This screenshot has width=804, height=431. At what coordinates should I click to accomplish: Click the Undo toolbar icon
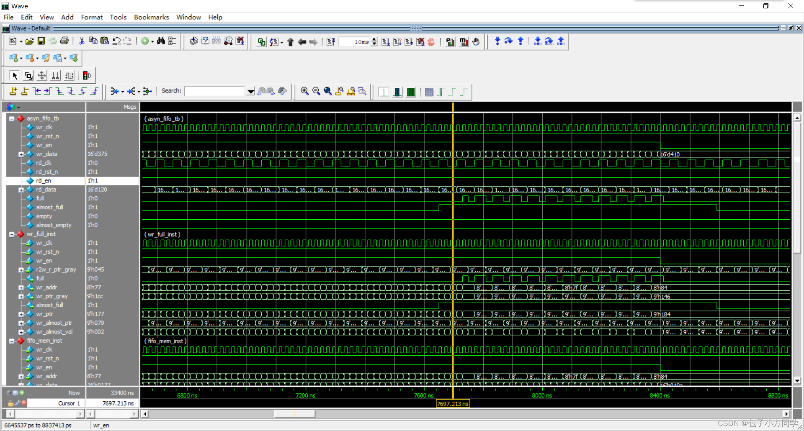click(x=116, y=41)
